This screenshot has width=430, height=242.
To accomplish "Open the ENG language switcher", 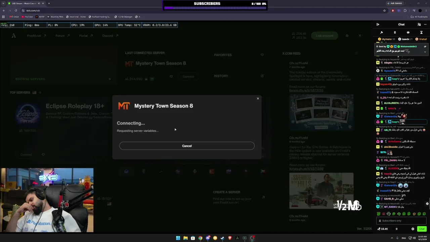I will point(403,238).
